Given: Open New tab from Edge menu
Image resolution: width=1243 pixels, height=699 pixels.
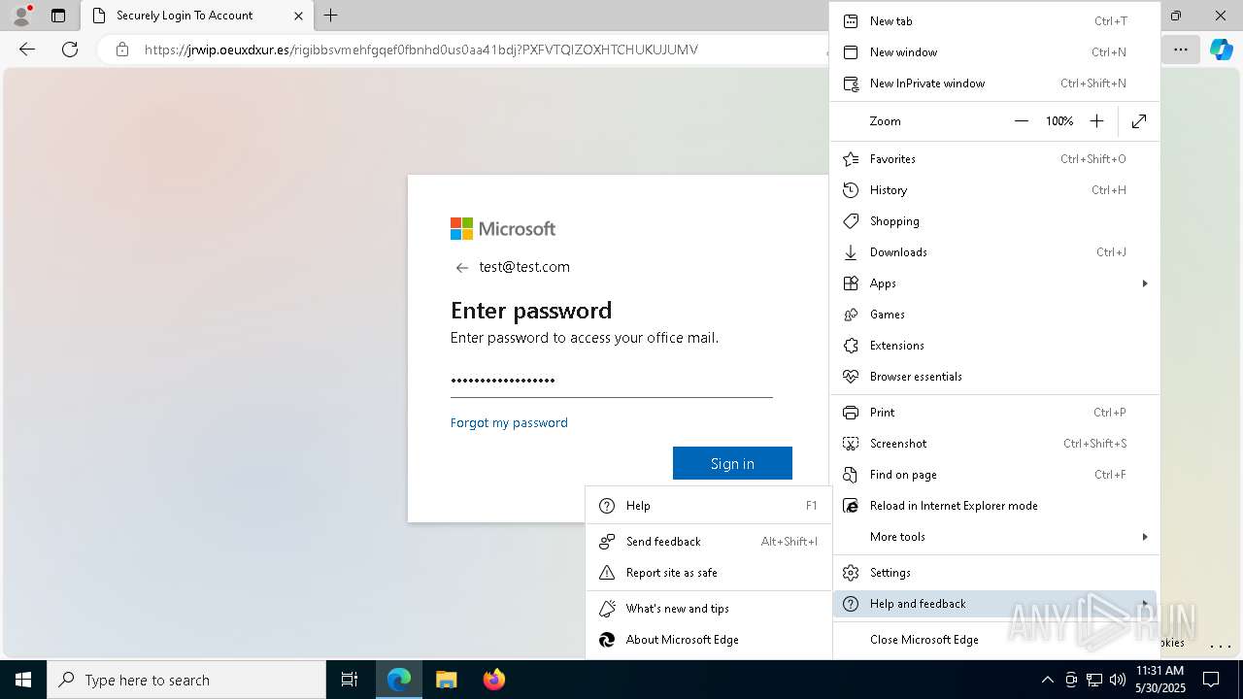Looking at the screenshot, I should 994,21.
